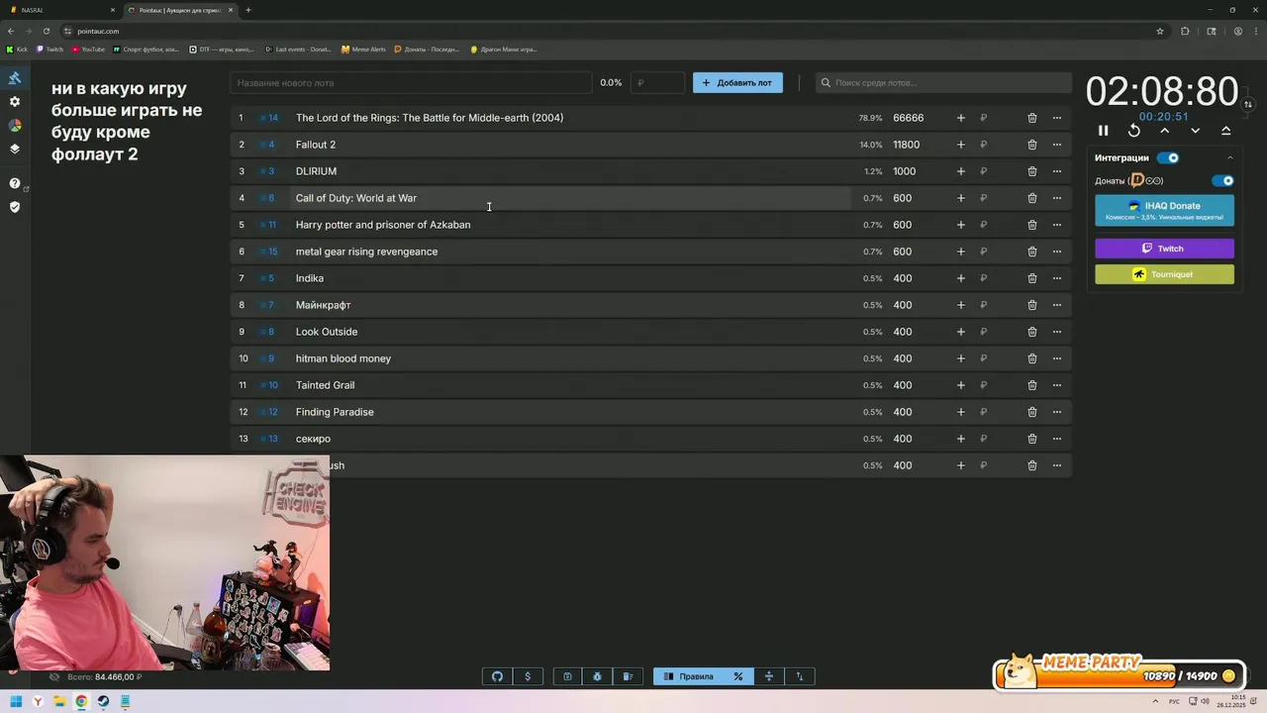Connect Twitch integration
This screenshot has width=1267, height=713.
(x=1164, y=249)
